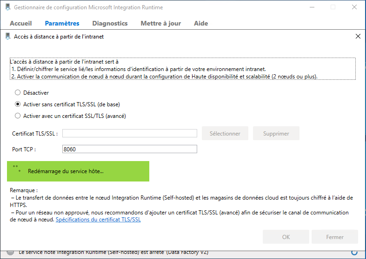Click the spinner dots in the green banner
Image resolution: width=366 pixels, height=259 pixels.
coord(17,168)
